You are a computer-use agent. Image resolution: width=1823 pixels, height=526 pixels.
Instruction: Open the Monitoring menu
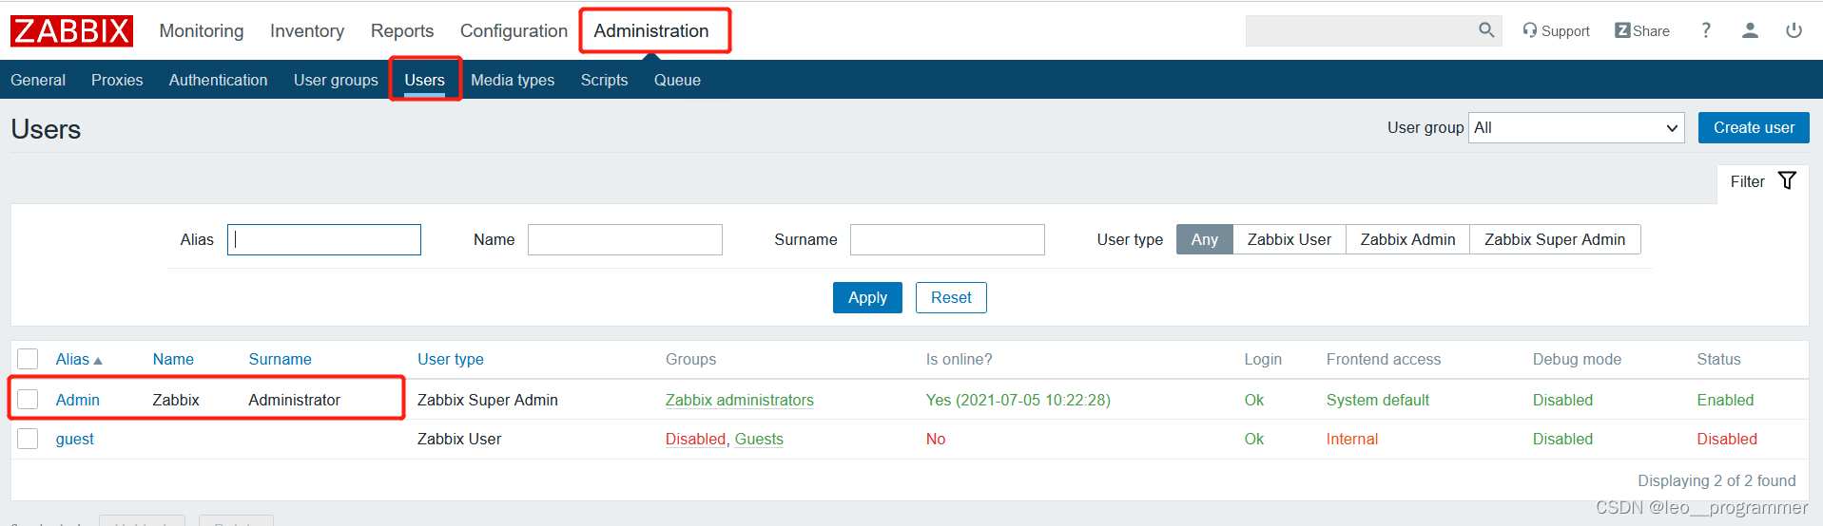click(202, 30)
